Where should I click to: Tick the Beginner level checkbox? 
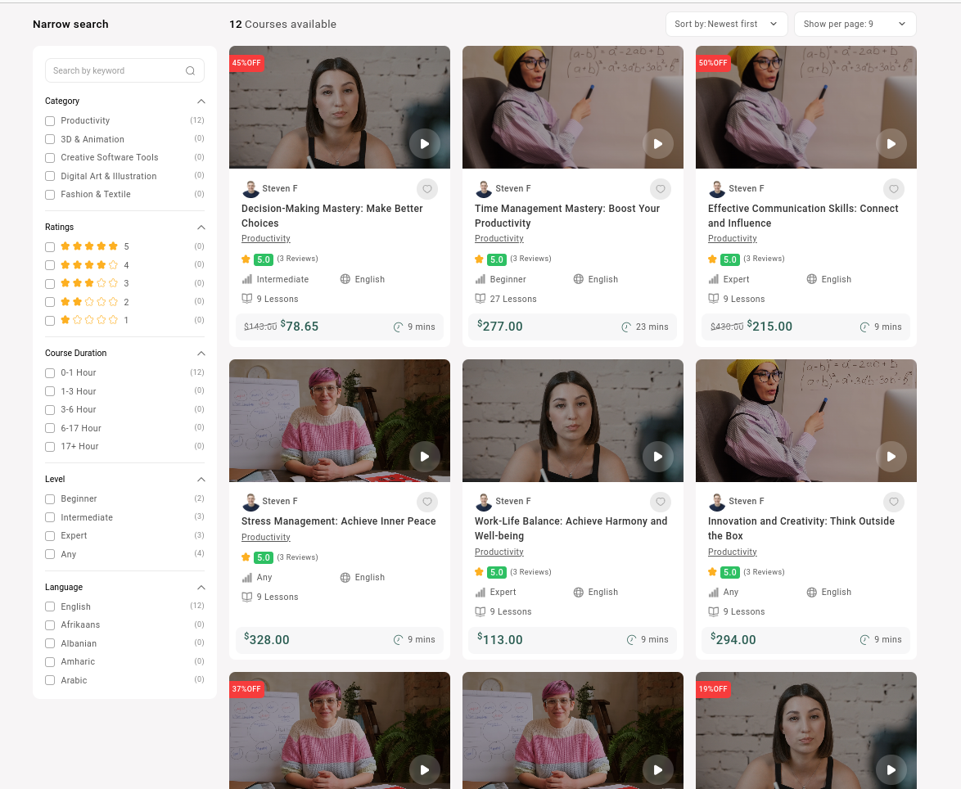50,499
